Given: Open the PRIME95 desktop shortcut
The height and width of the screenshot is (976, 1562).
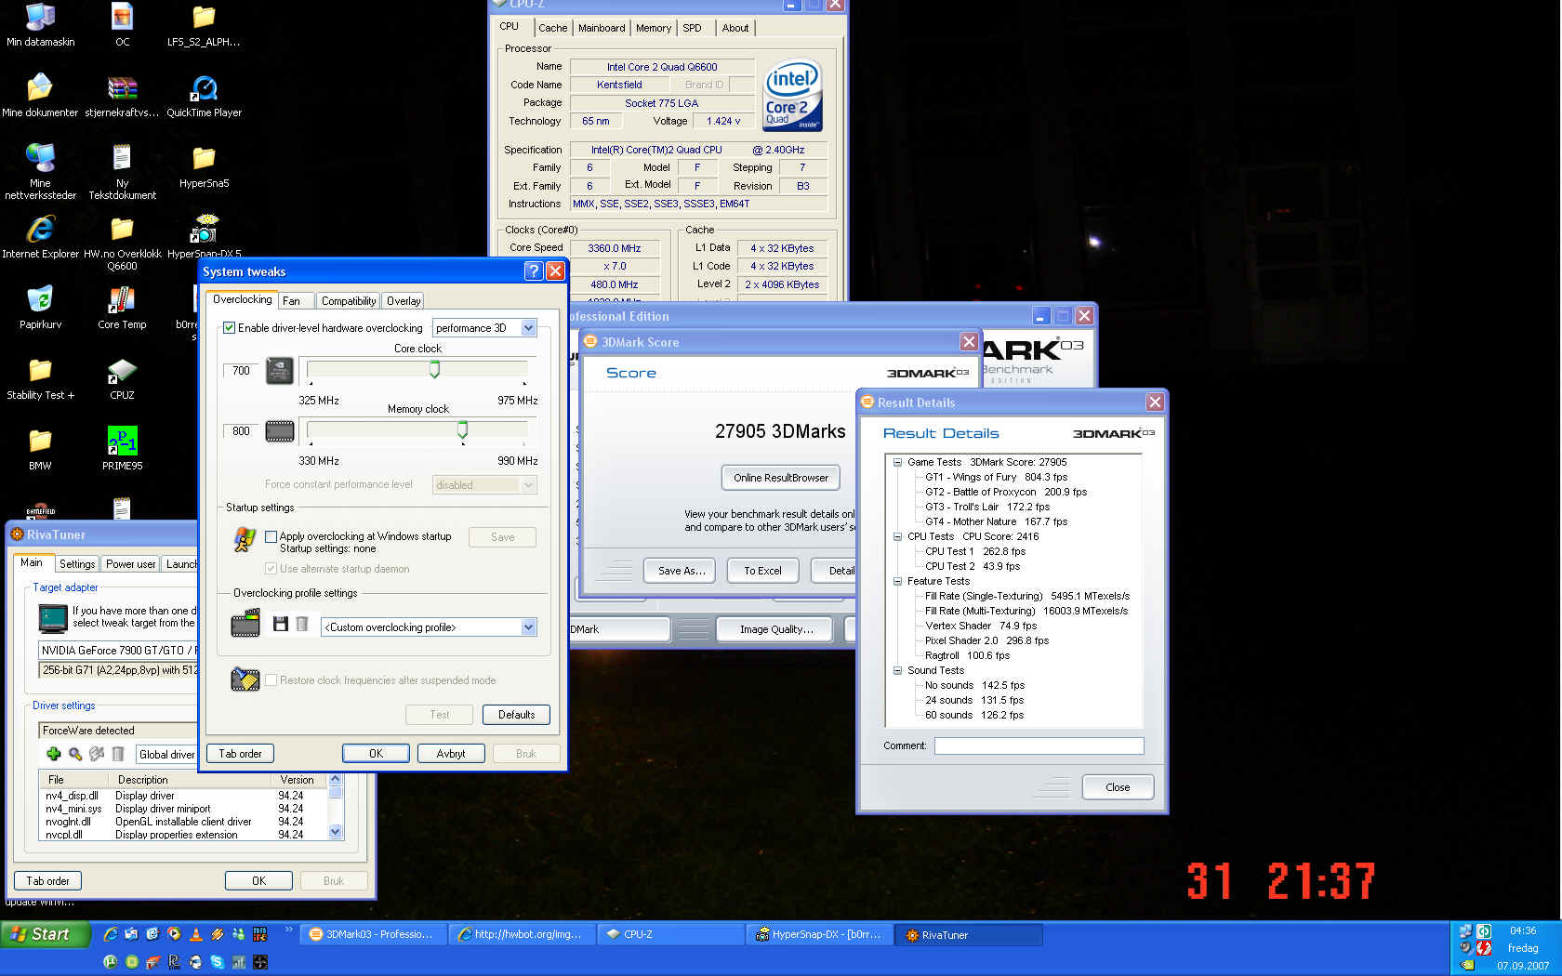Looking at the screenshot, I should [x=122, y=447].
